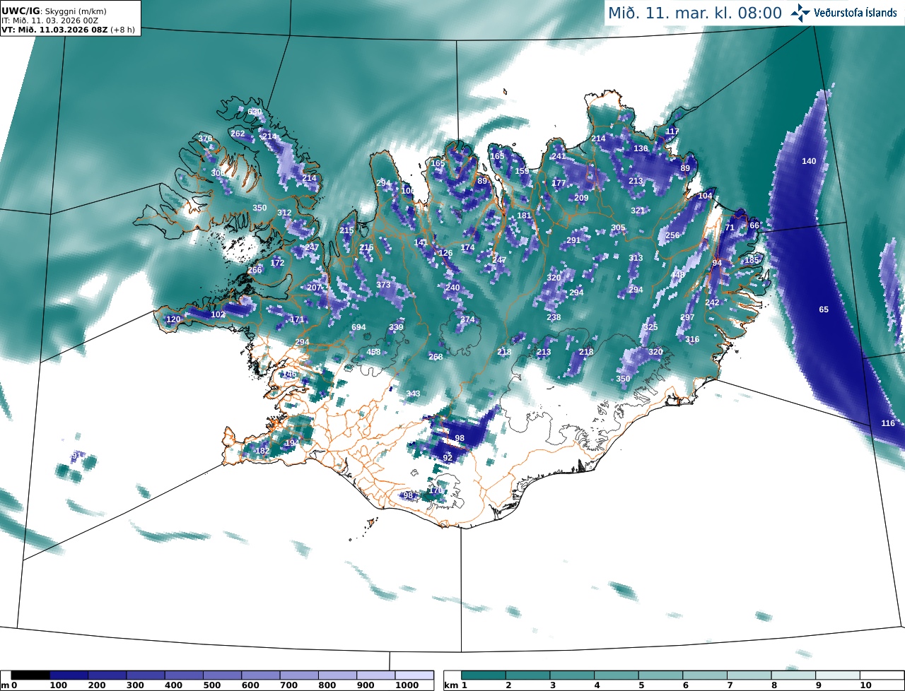Select the 'VT: Mið. 11.03.2026 08Z (+8 h)' line
Screen dimensions: 905x691
[68, 30]
